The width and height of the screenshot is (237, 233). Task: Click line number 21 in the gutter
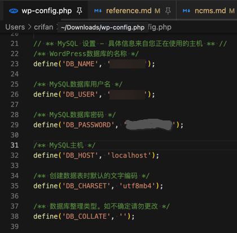coord(15,44)
